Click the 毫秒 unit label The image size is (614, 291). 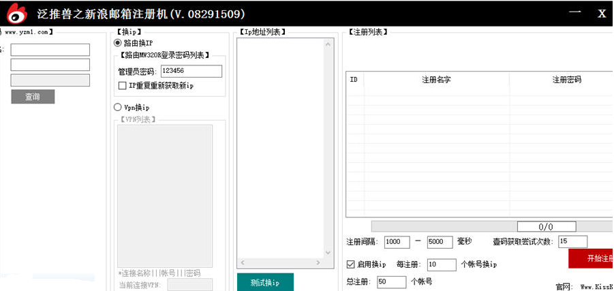coord(465,241)
